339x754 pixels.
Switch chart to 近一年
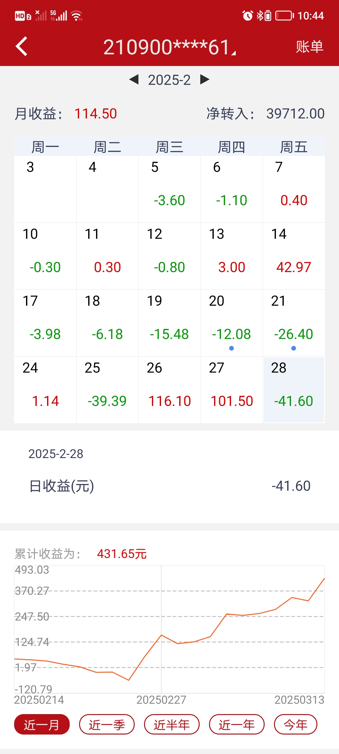[237, 724]
